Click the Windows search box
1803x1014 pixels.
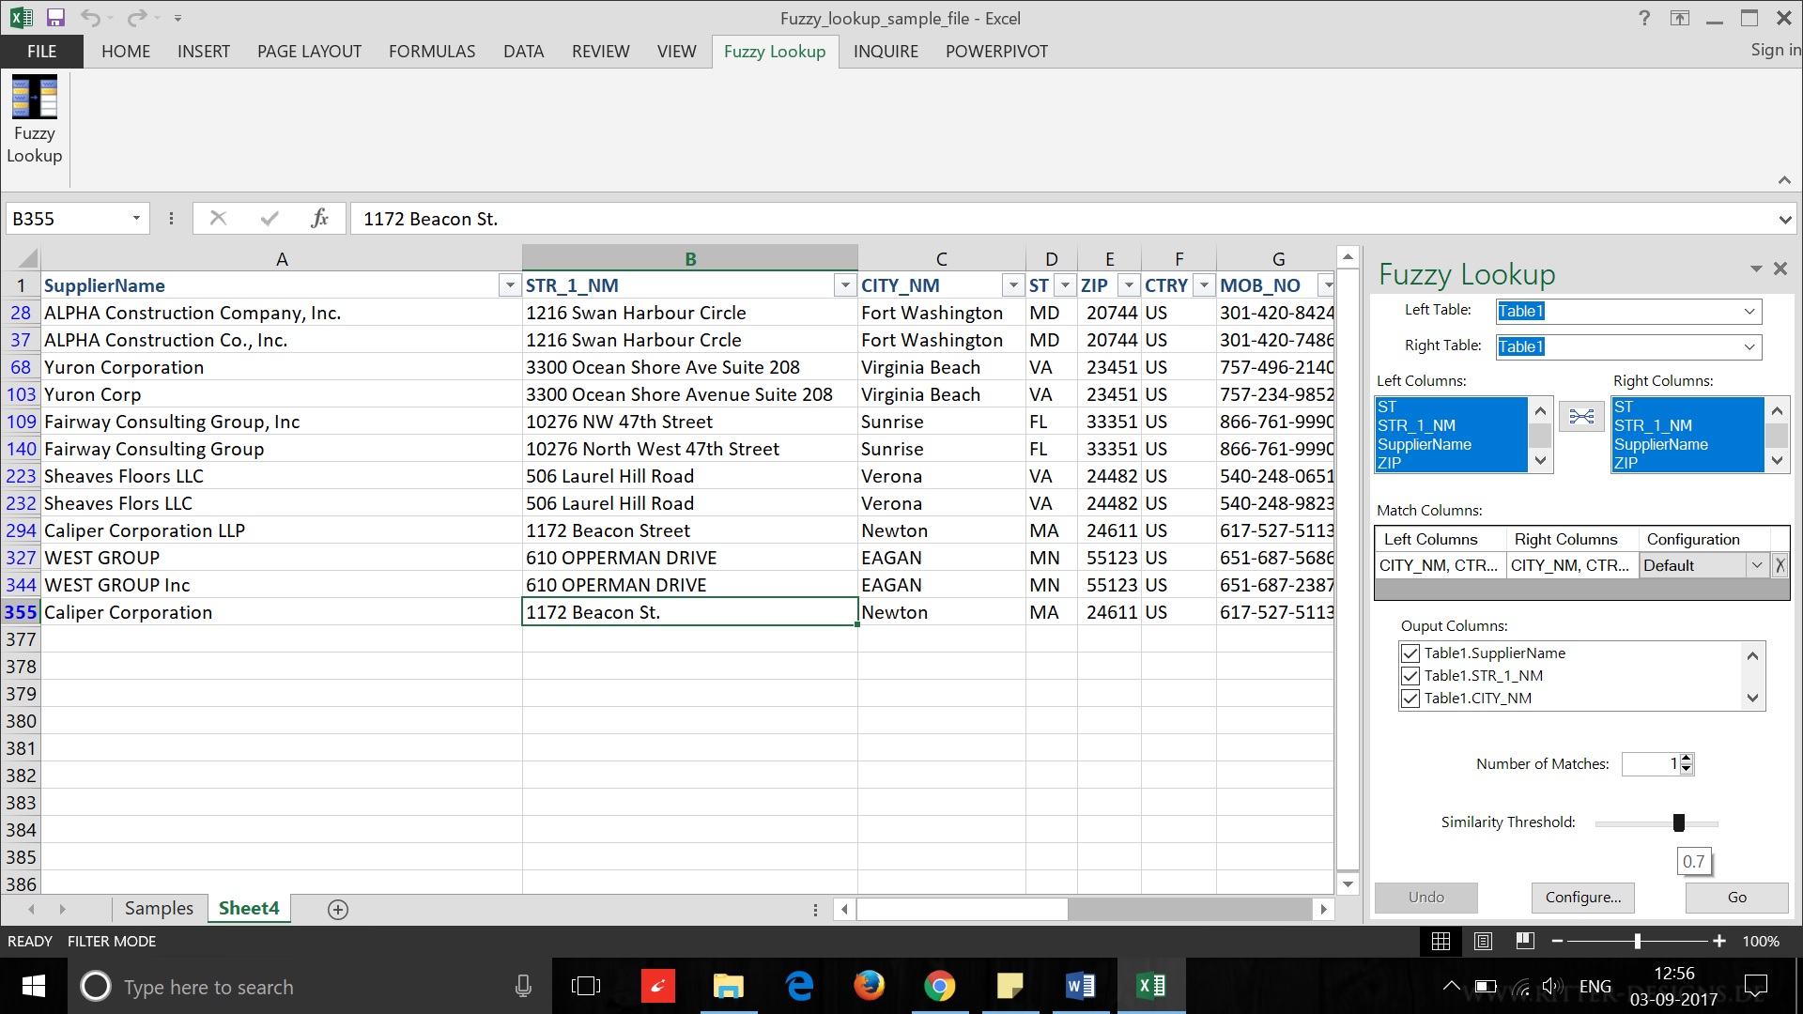pos(310,986)
